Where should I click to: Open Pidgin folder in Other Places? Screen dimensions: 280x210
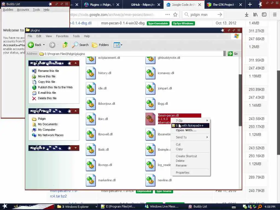pyautogui.click(x=42, y=119)
